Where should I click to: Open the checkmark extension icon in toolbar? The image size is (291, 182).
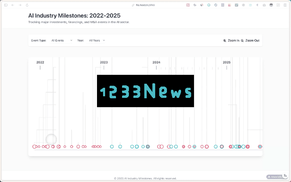tap(236, 5)
